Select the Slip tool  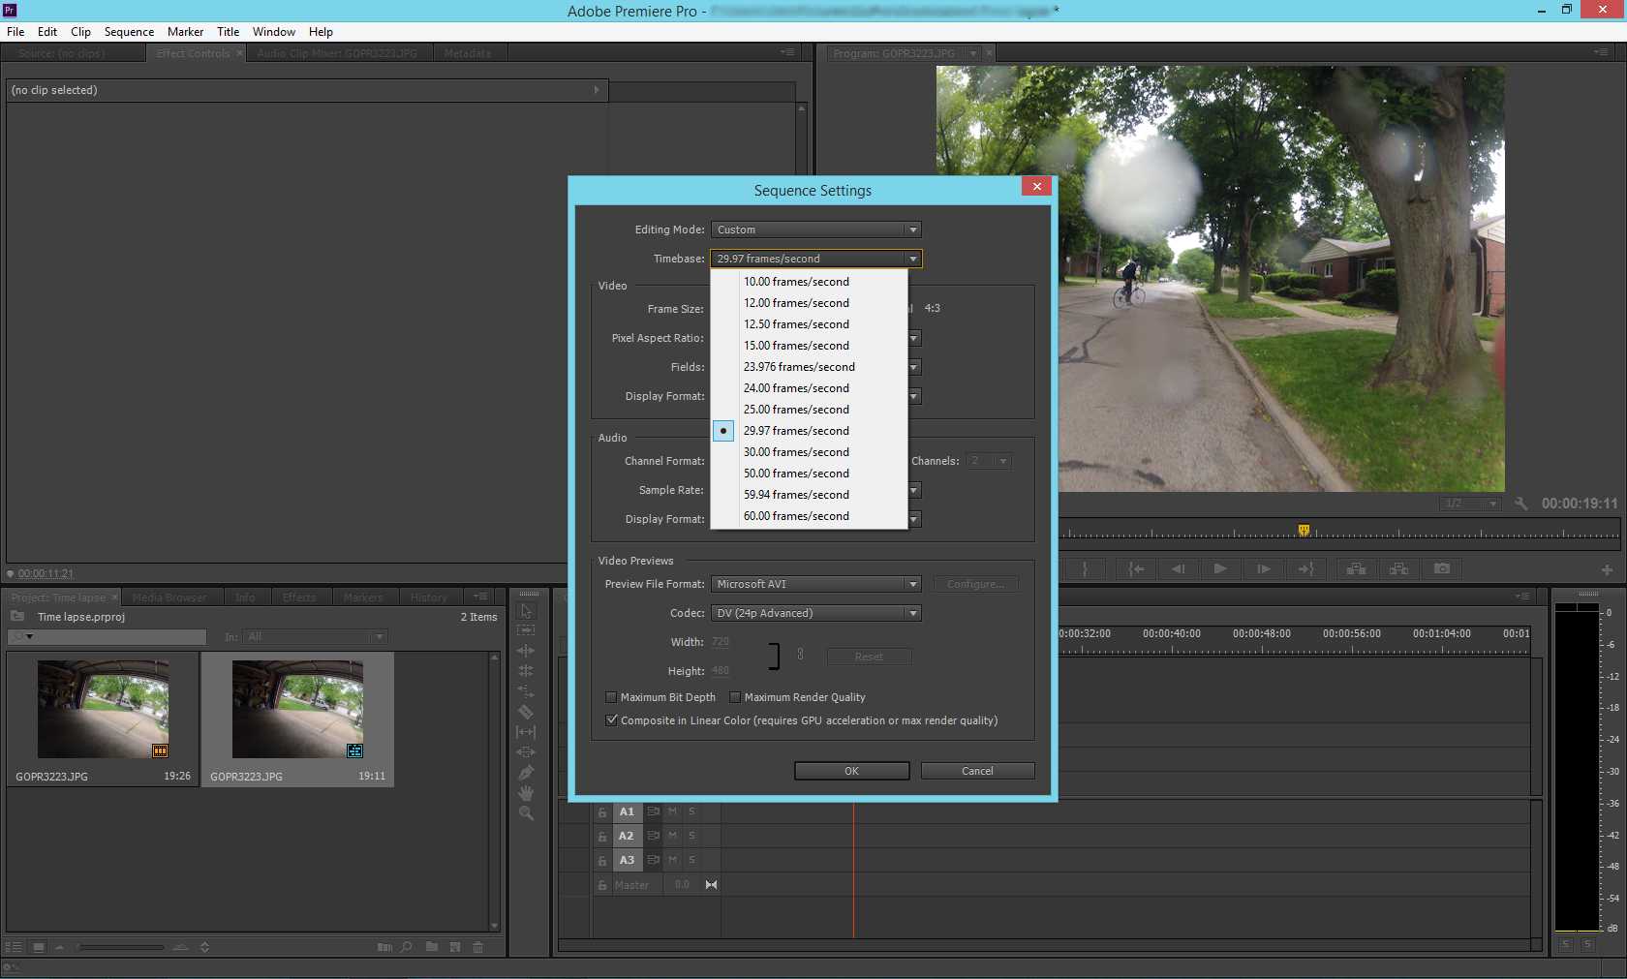pyautogui.click(x=526, y=732)
